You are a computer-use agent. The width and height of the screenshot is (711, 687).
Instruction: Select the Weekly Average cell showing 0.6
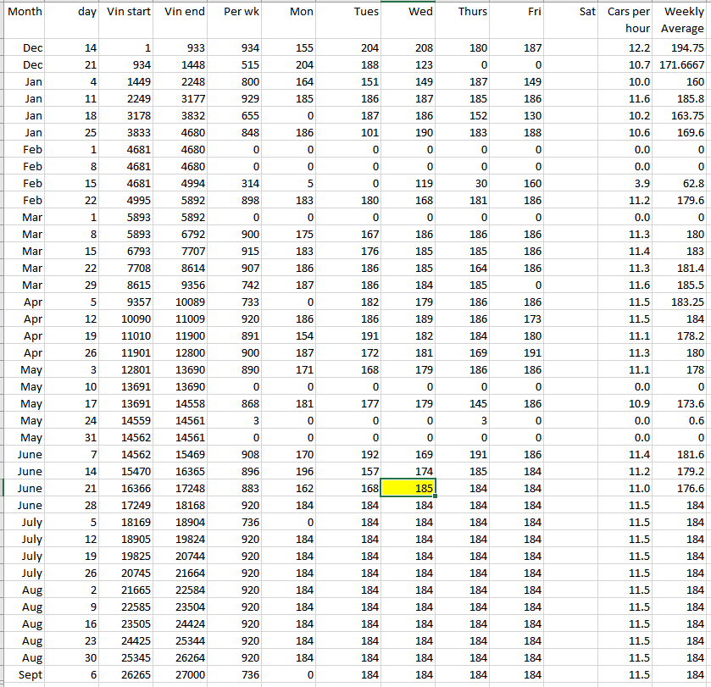[683, 421]
